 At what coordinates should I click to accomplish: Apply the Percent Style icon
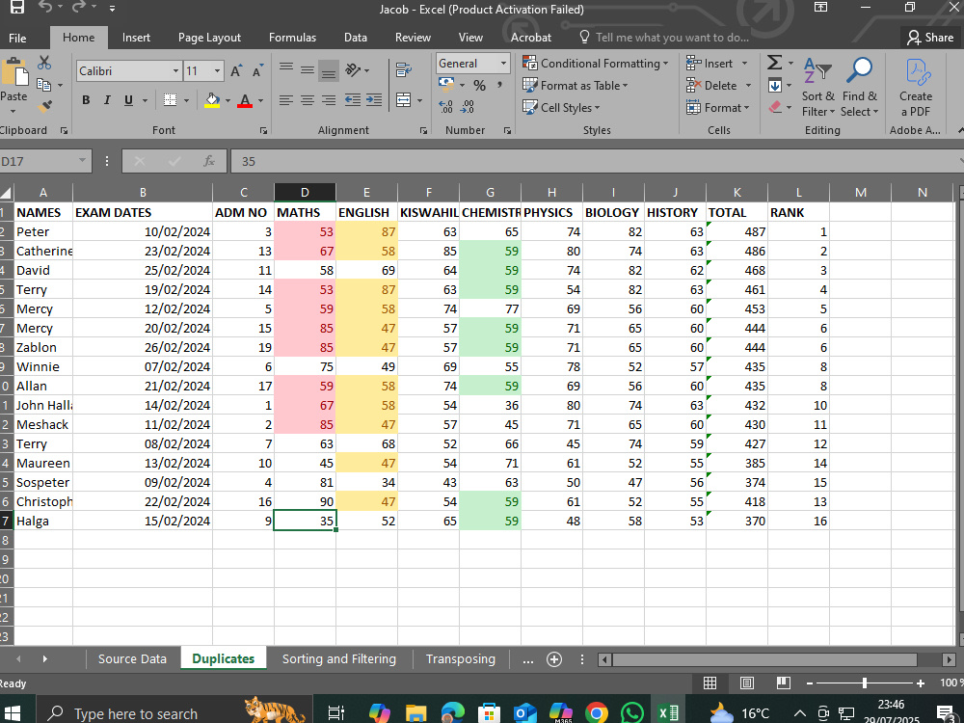[479, 85]
